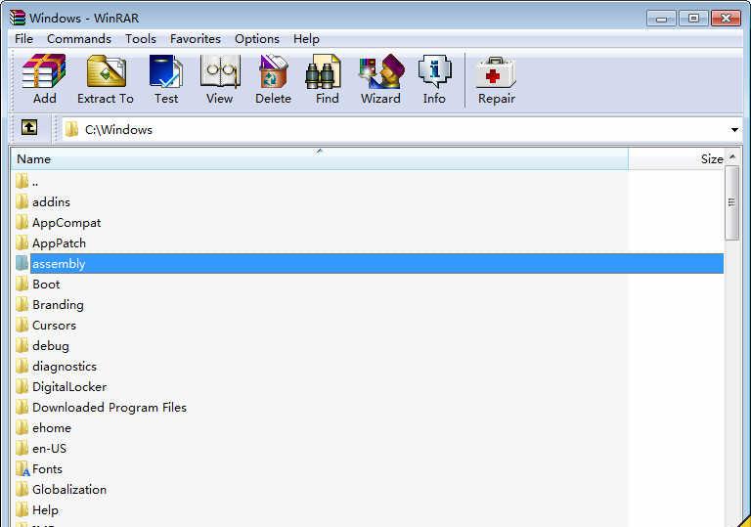Select the ehome folder name
This screenshot has width=751, height=527.
tap(52, 428)
